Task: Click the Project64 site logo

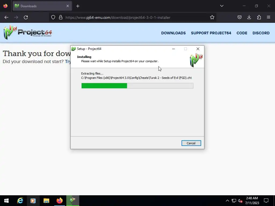Action: pos(28,32)
